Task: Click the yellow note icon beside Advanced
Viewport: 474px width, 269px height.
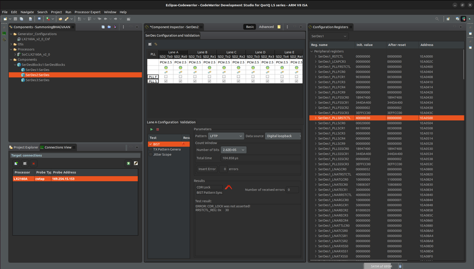Action: click(x=279, y=27)
